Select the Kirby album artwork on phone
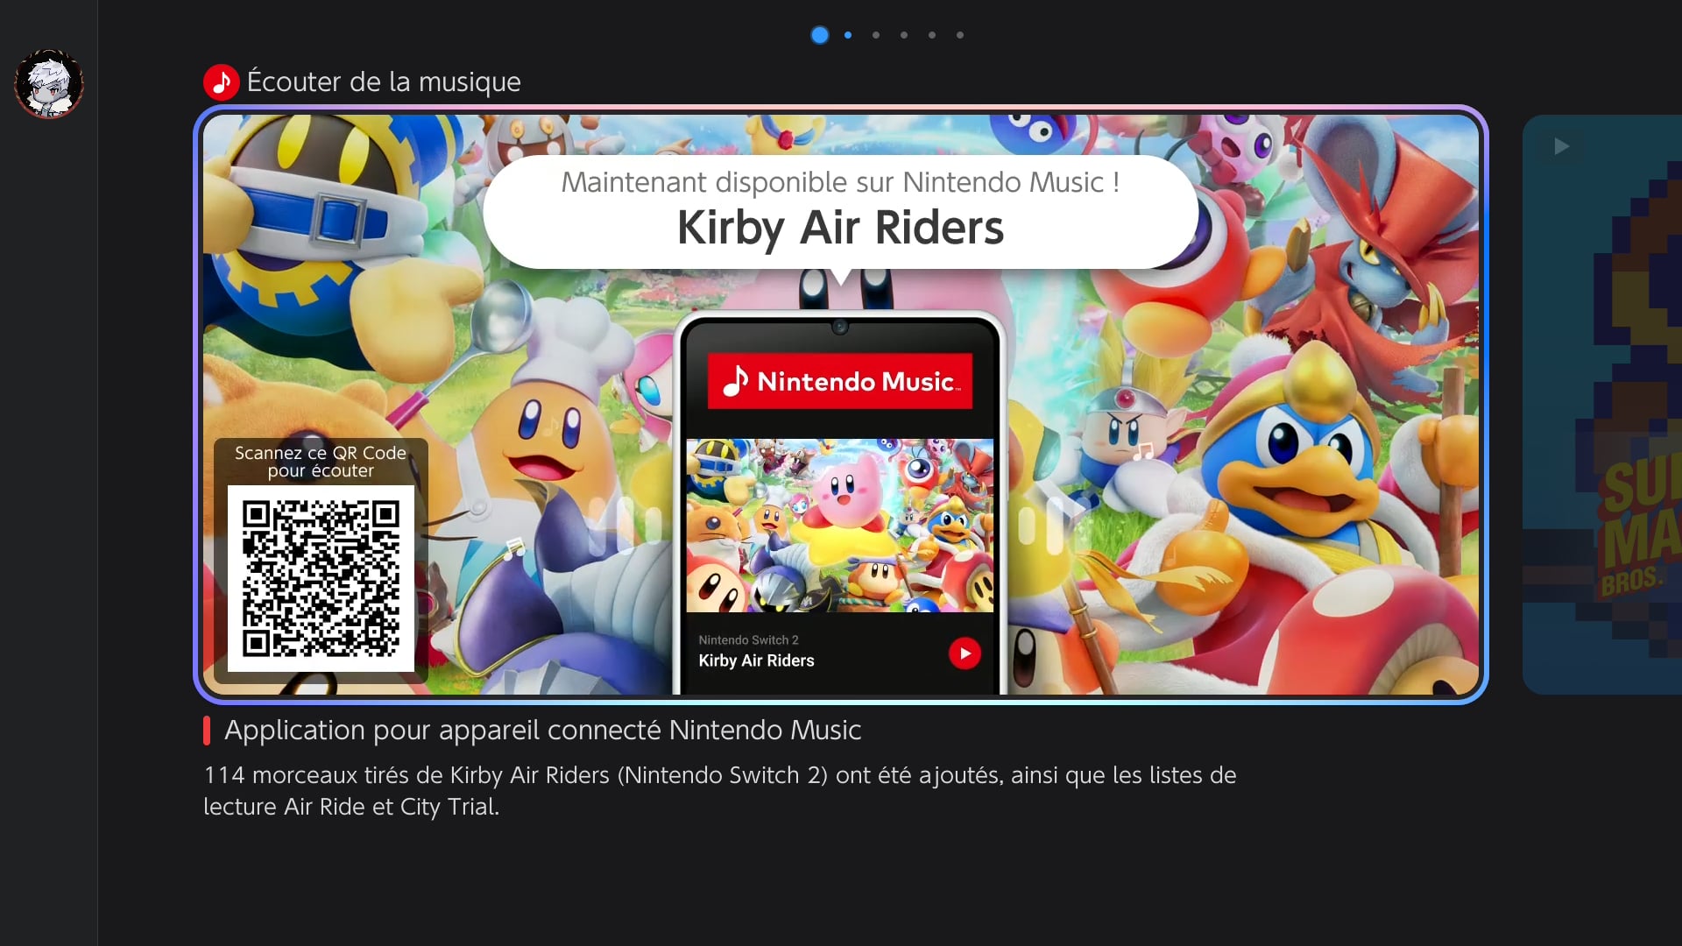The image size is (1682, 946). click(x=839, y=525)
